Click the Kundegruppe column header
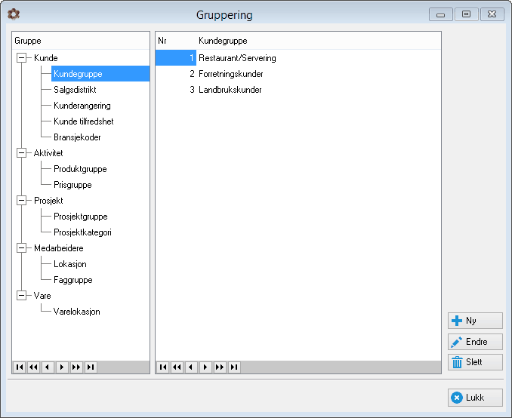The image size is (512, 418). (x=223, y=41)
